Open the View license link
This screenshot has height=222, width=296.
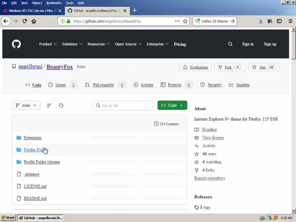pyautogui.click(x=213, y=138)
